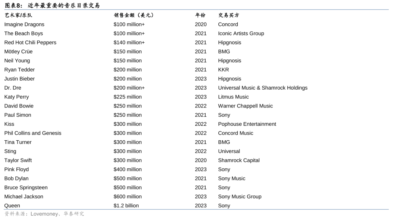Select Bob Dylan's 'Sony Music' buyer cell
Viewport: 393px width, 219px height.
tap(231, 178)
